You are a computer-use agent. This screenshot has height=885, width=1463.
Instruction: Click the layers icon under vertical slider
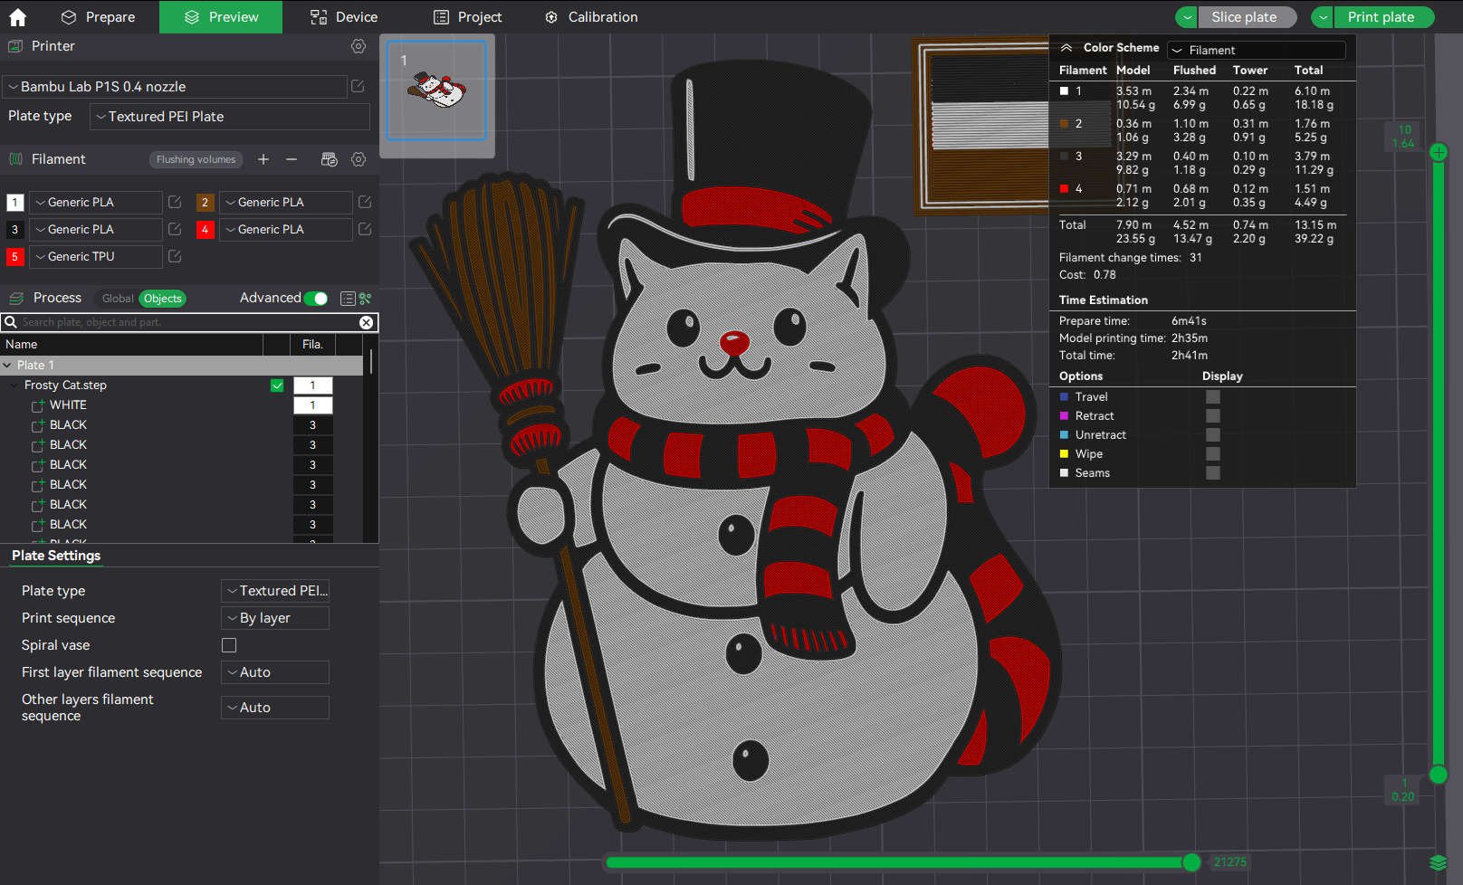tap(1438, 862)
